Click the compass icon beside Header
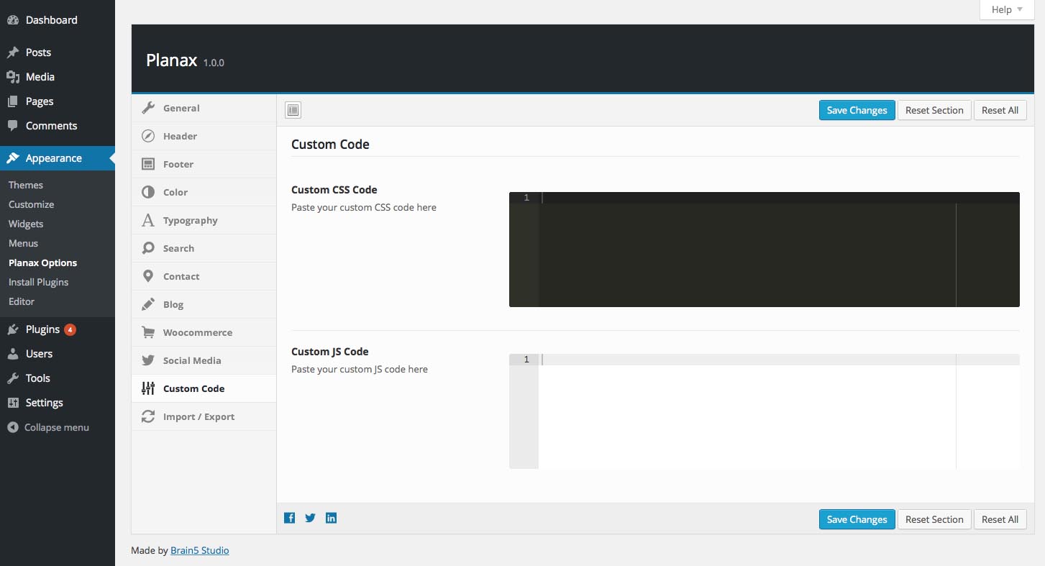Screen dimensions: 1045x566 148,136
